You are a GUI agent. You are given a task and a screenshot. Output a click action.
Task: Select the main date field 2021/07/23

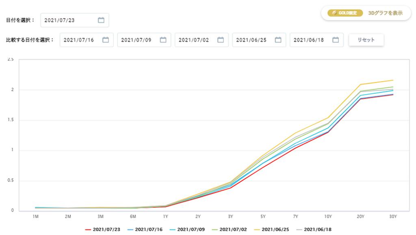point(75,20)
